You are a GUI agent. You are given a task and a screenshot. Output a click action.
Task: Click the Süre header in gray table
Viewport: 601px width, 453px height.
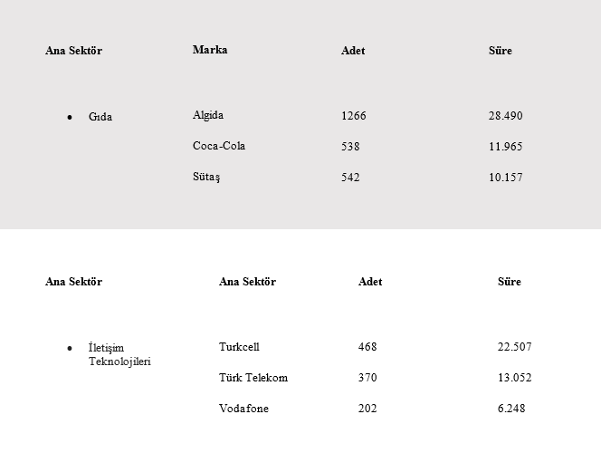click(501, 51)
